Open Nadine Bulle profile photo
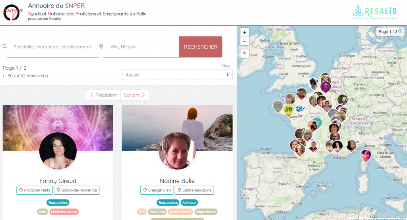This screenshot has width=407, height=220. (177, 151)
